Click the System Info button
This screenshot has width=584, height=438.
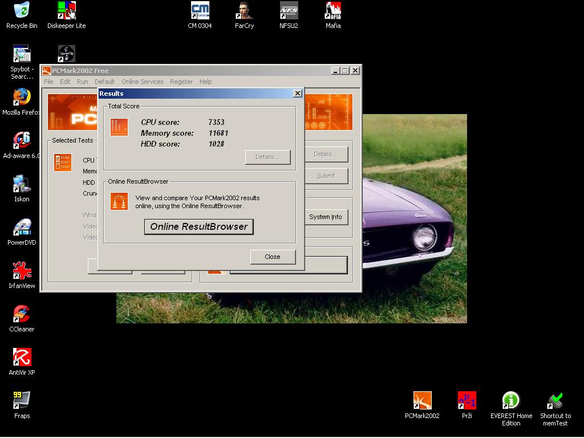click(x=325, y=217)
